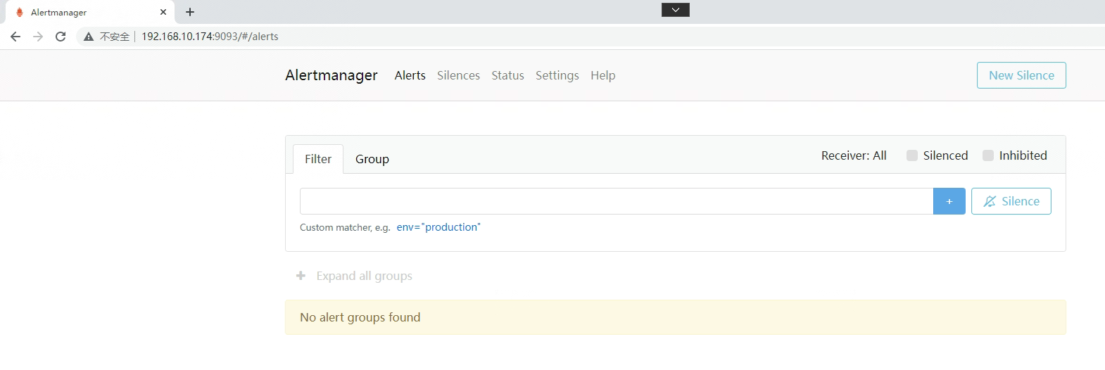Click the blue plus add-filter button
This screenshot has width=1105, height=370.
coord(949,201)
